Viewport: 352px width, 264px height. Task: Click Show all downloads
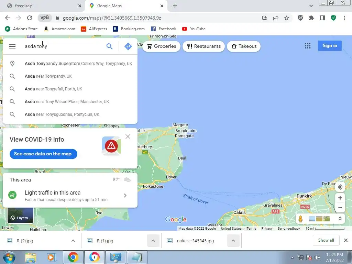pos(326,240)
